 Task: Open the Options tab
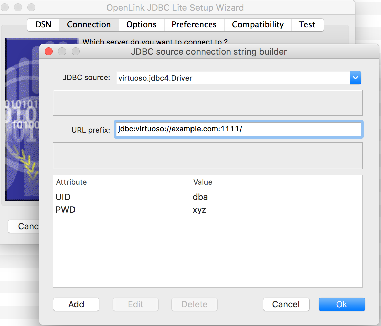[x=141, y=25]
